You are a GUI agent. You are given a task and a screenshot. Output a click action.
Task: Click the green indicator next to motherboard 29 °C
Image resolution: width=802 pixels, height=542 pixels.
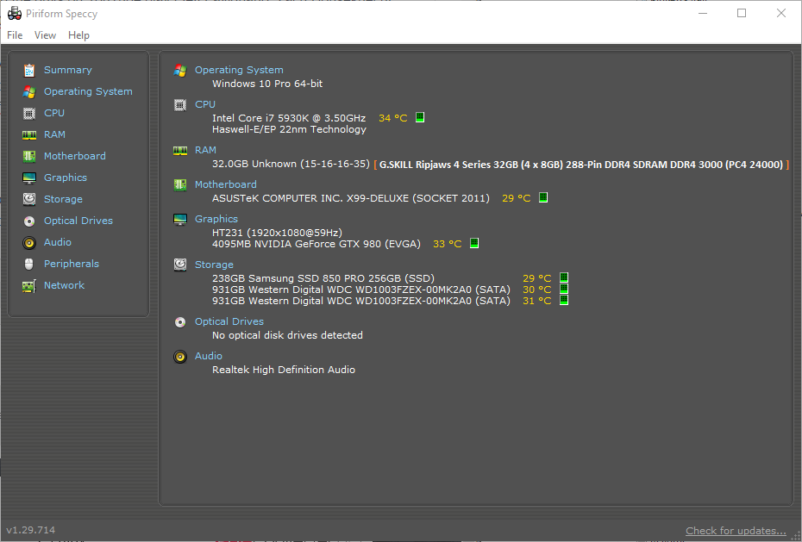543,197
